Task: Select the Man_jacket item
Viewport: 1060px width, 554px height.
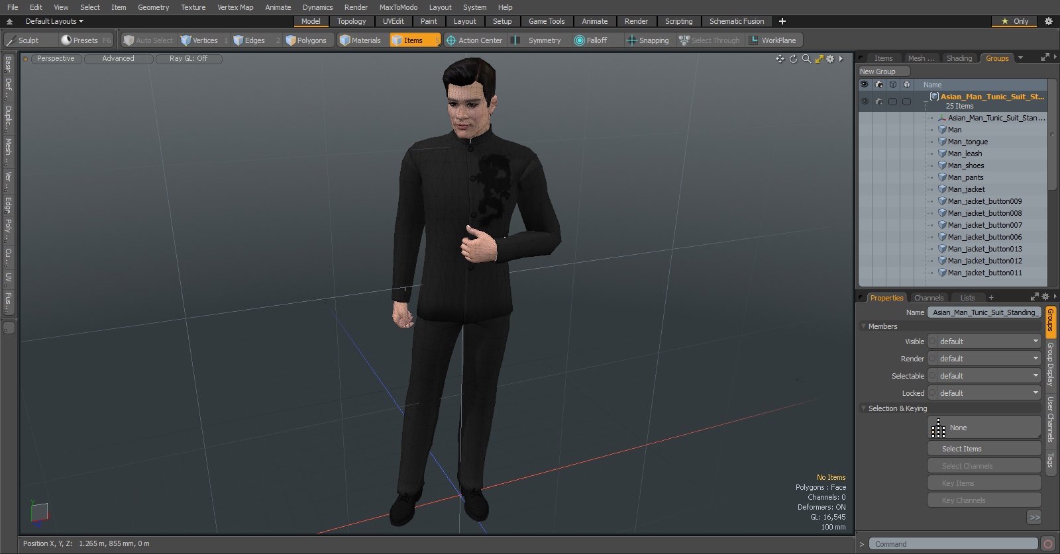Action: pyautogui.click(x=966, y=189)
